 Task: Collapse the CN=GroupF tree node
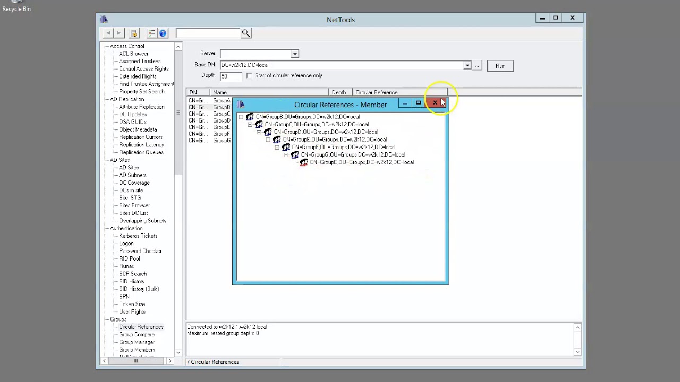coord(277,147)
